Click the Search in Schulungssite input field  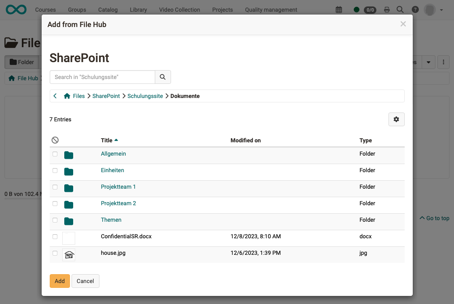[102, 77]
